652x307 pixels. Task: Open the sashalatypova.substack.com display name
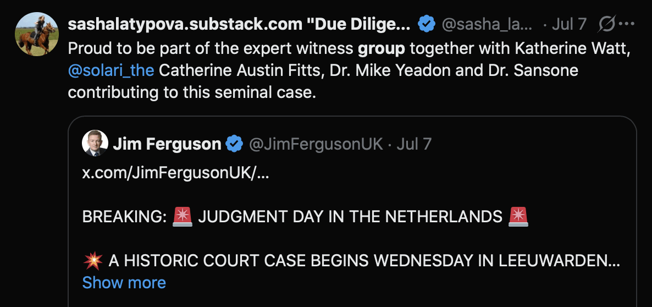click(x=239, y=25)
